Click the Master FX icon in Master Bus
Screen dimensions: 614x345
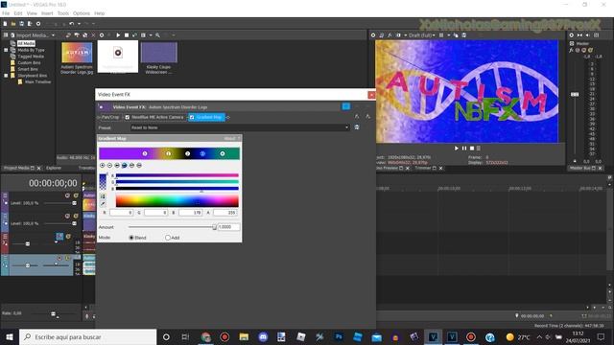(572, 50)
